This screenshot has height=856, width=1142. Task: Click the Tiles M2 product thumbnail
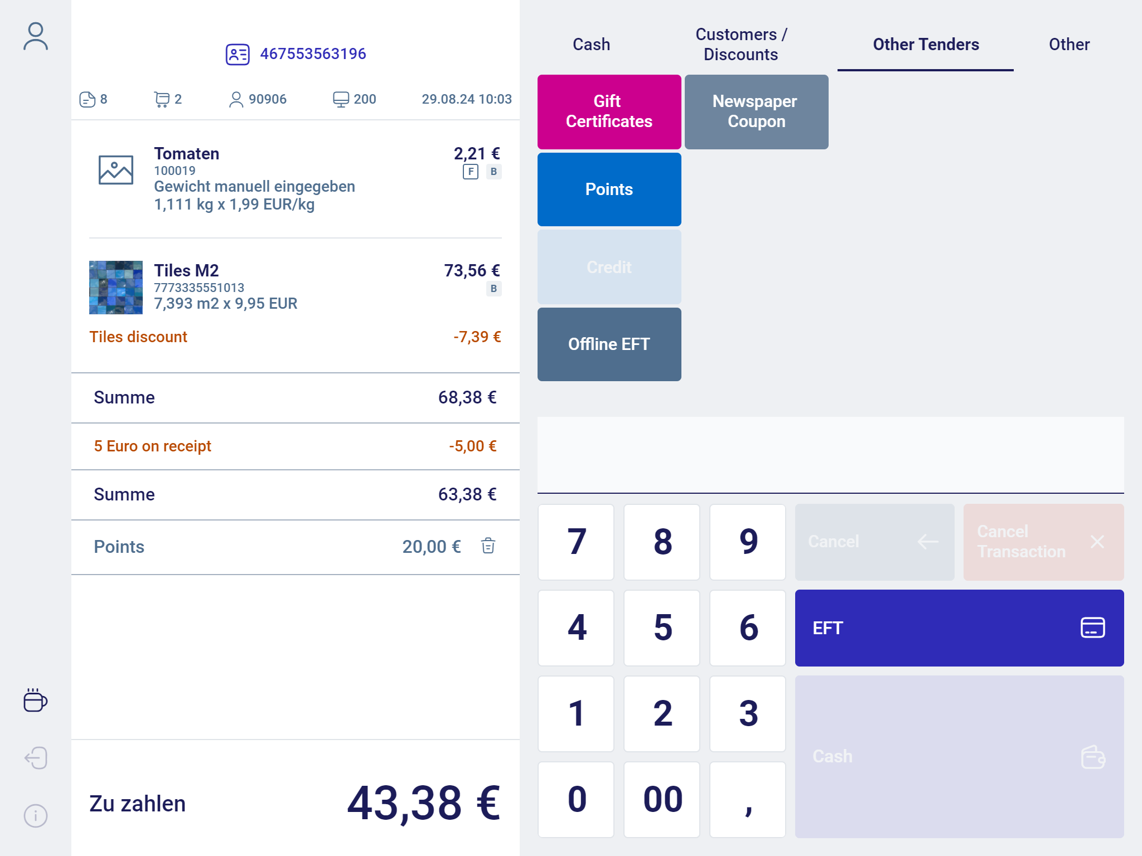115,287
